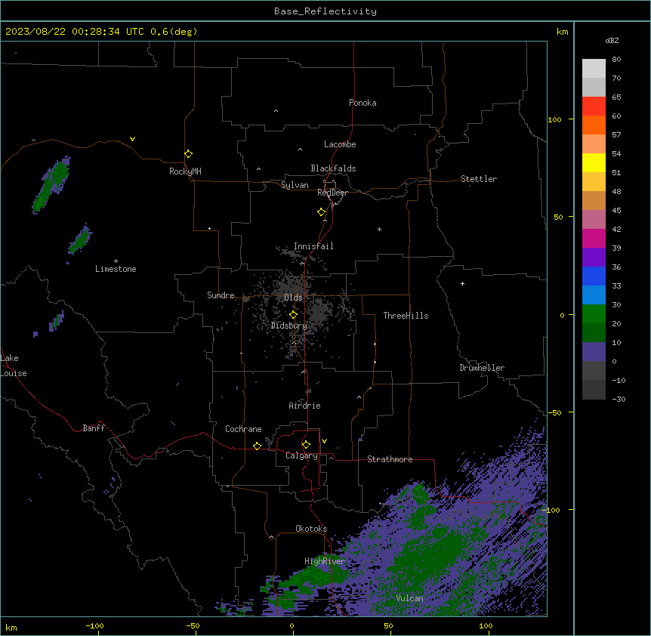Click the Cochrane label

(243, 429)
